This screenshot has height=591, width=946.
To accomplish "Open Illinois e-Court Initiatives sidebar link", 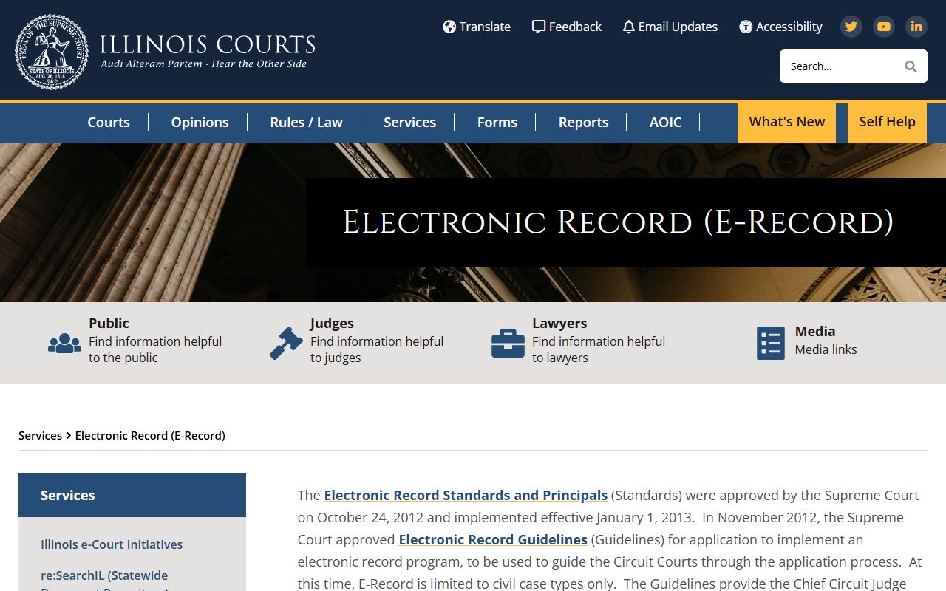I will click(112, 544).
